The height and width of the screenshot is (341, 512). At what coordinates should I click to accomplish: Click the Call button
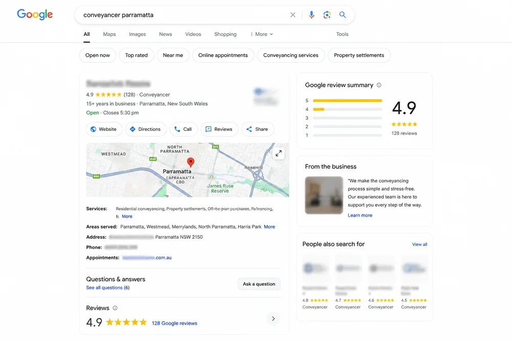pyautogui.click(x=183, y=129)
